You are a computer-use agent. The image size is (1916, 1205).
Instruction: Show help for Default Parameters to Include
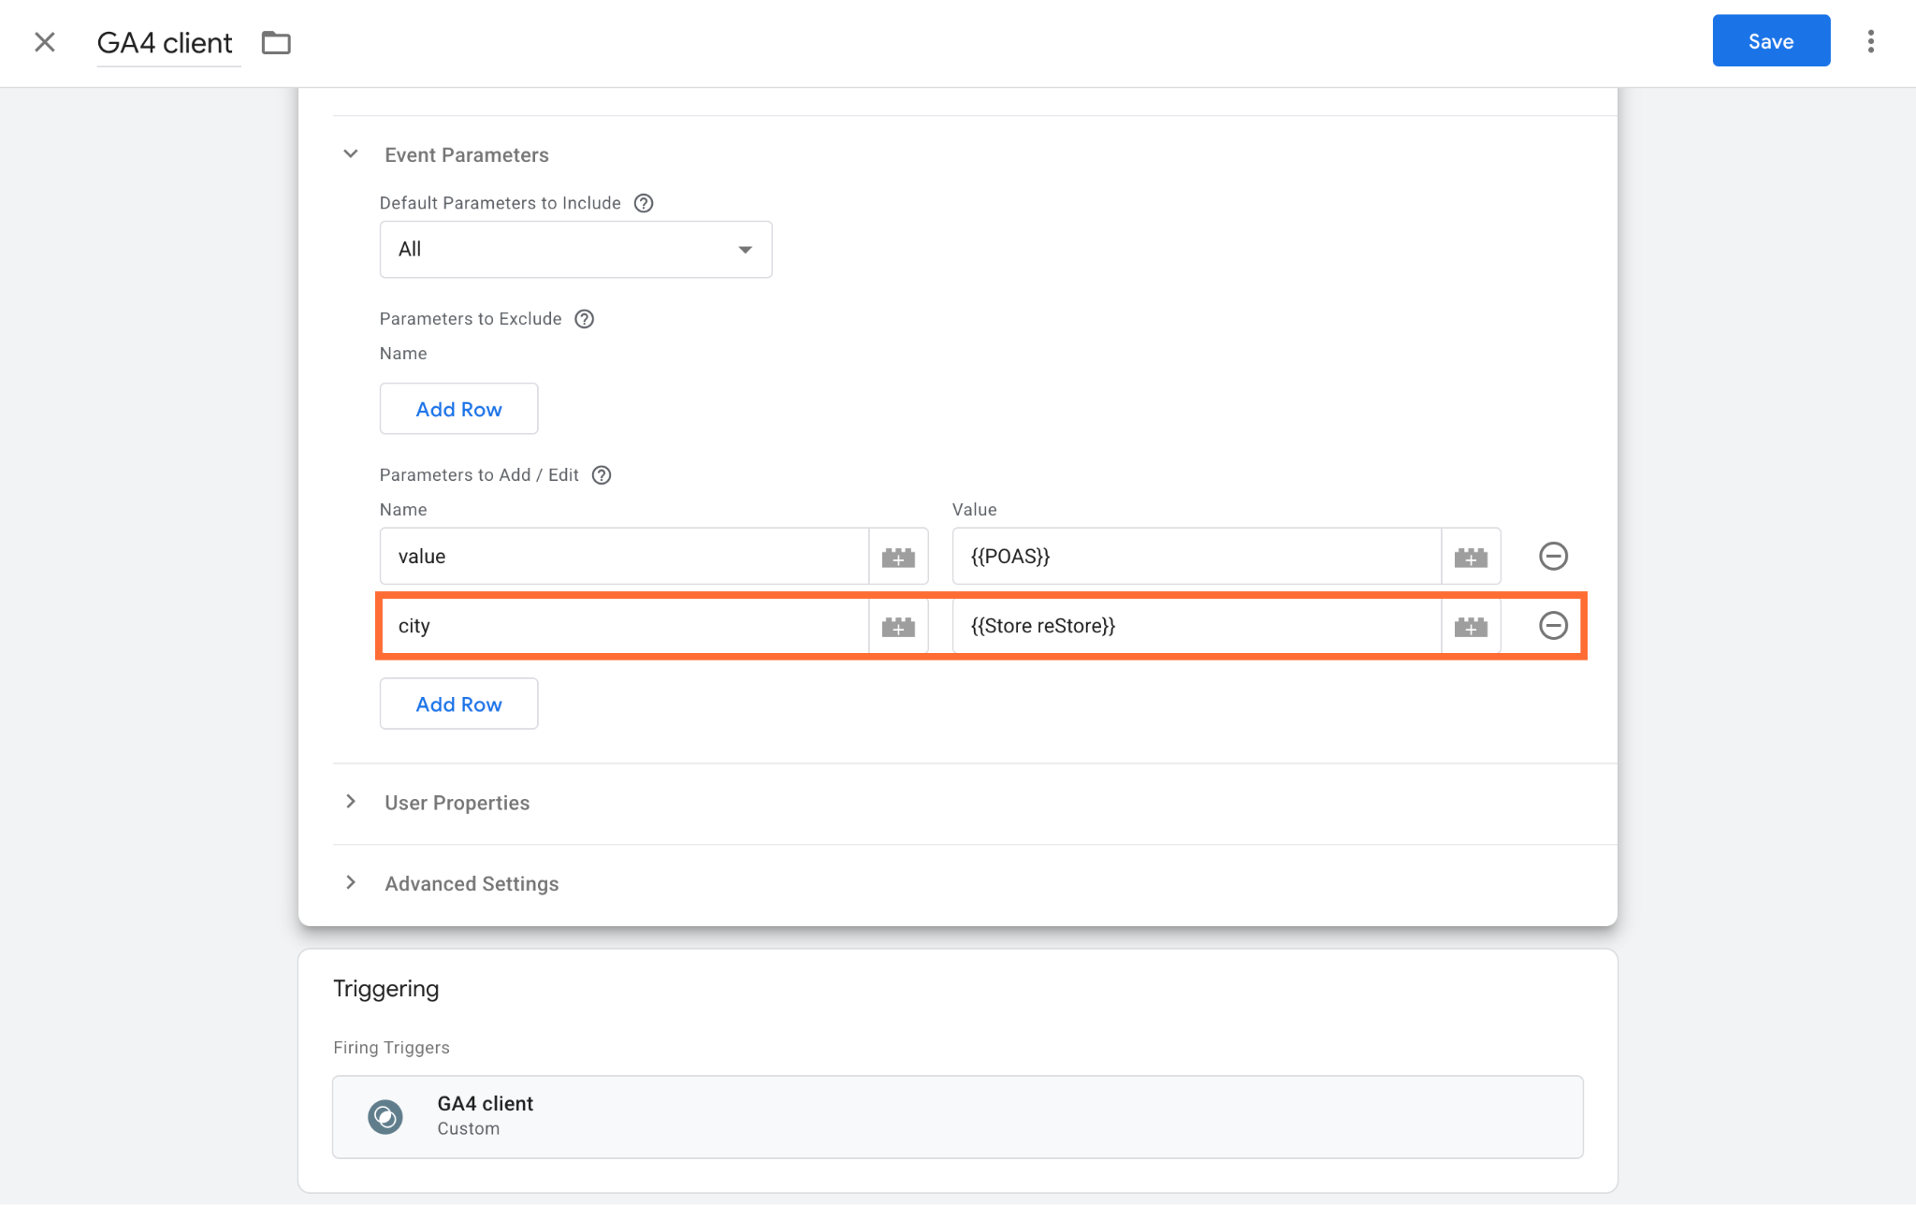pos(644,203)
